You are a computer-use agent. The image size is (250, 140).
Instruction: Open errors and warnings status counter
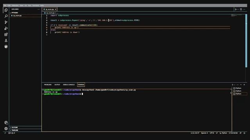pyautogui.click(x=12, y=133)
